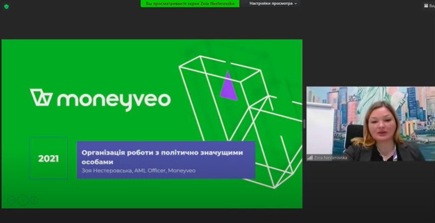Click the purple triangle on the slide
The image size is (435, 223).
pos(228,85)
